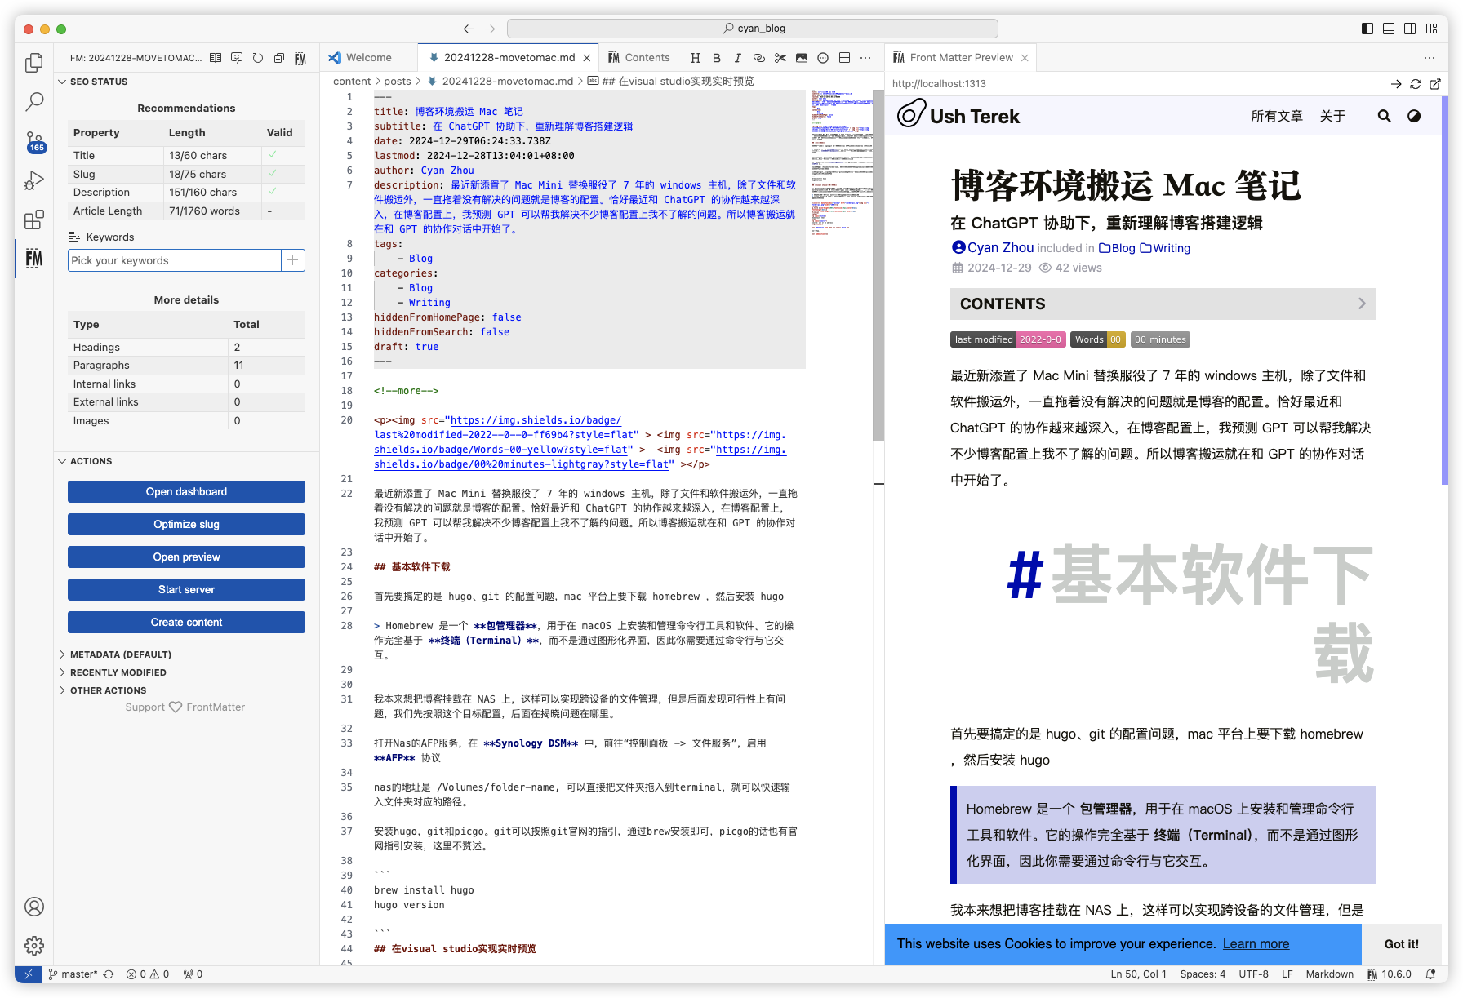This screenshot has height=998, width=1463.
Task: Click the book icon in Front Matter panel header
Action: 216,58
